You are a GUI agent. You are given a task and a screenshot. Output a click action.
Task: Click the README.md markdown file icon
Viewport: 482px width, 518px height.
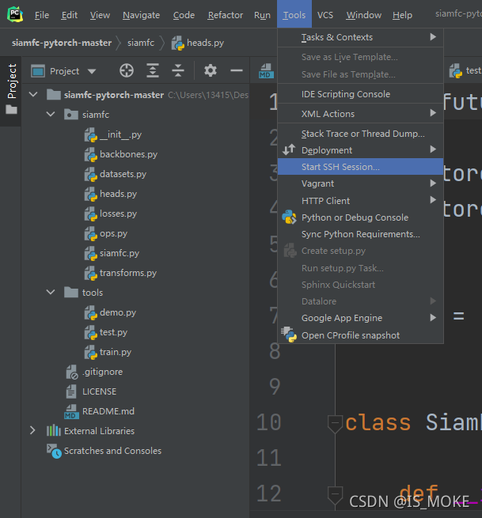coord(71,411)
